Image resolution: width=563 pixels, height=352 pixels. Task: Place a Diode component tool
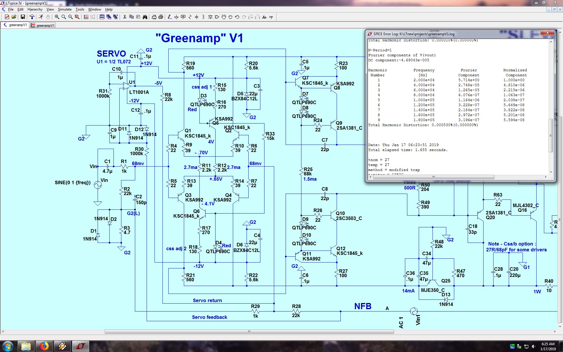pyautogui.click(x=210, y=17)
